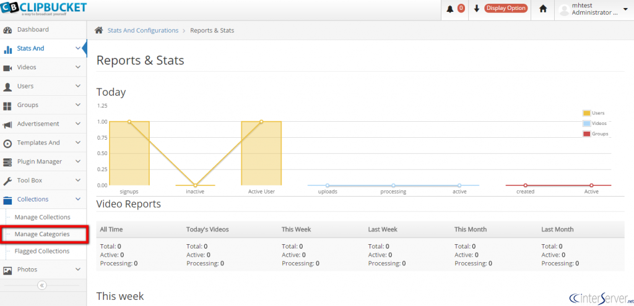Open Flagged Collections submenu item

[42, 251]
